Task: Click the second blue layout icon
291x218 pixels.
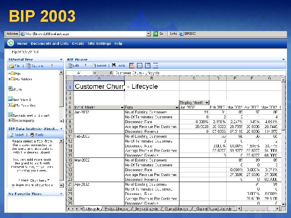Action: coord(139,65)
